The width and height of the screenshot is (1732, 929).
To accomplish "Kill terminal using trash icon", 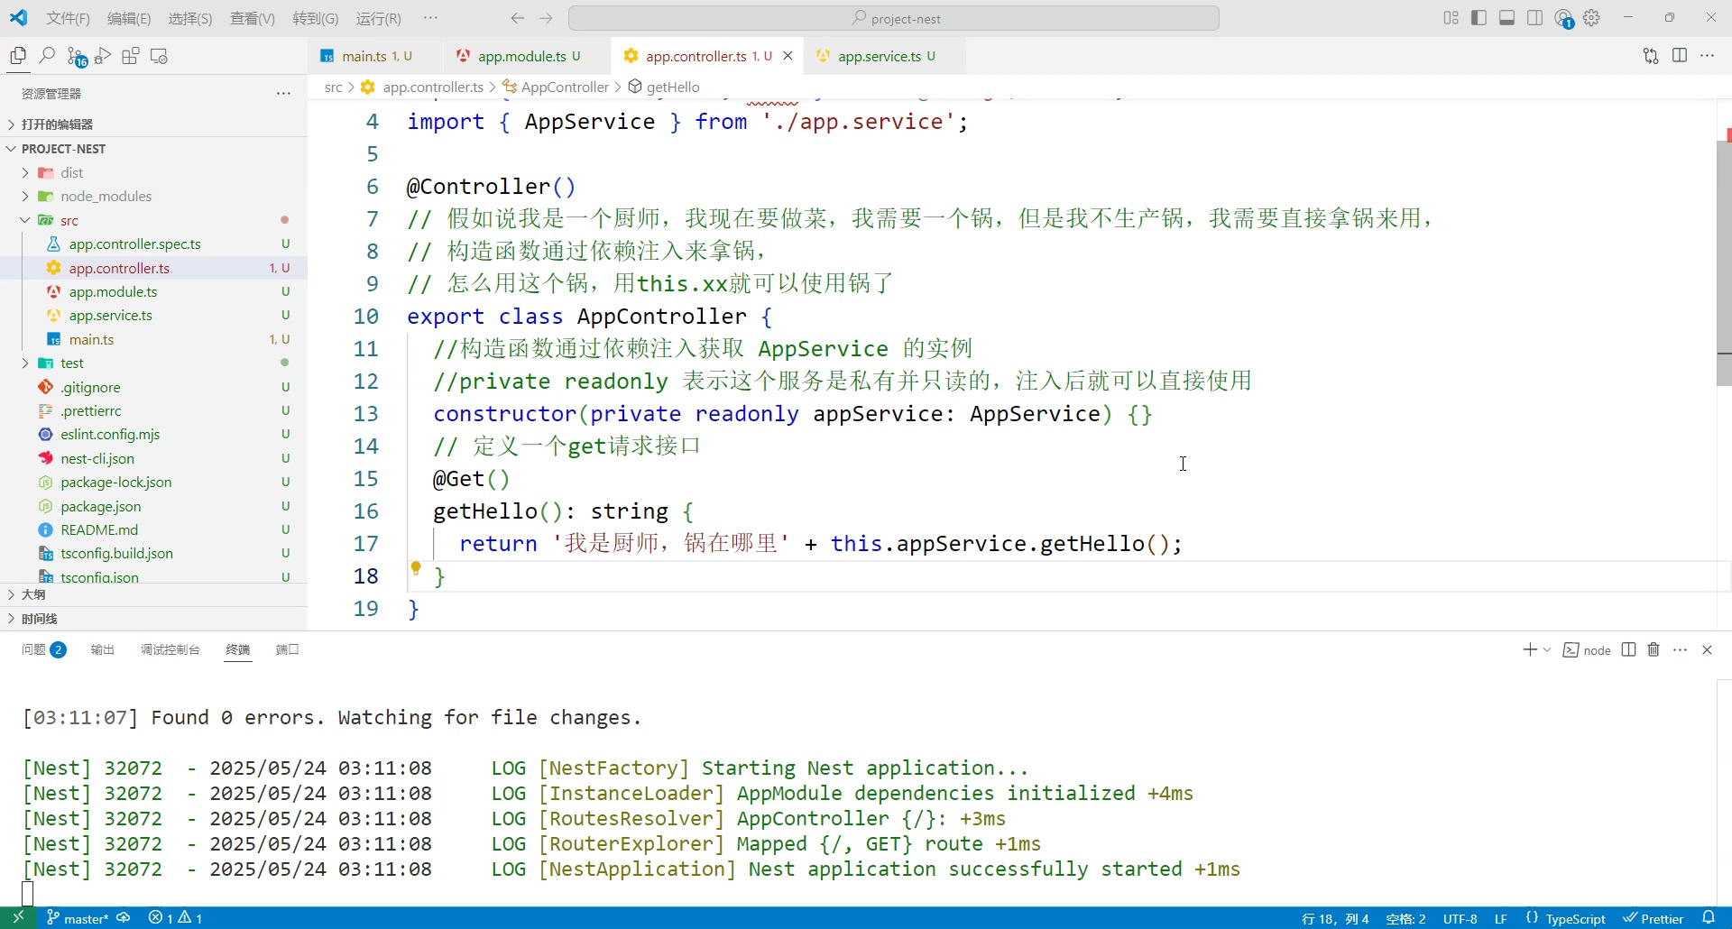I will [x=1654, y=649].
